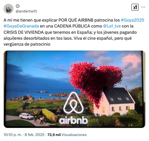Click the white car on the driveway
This screenshot has height=141, width=149.
(27, 116)
